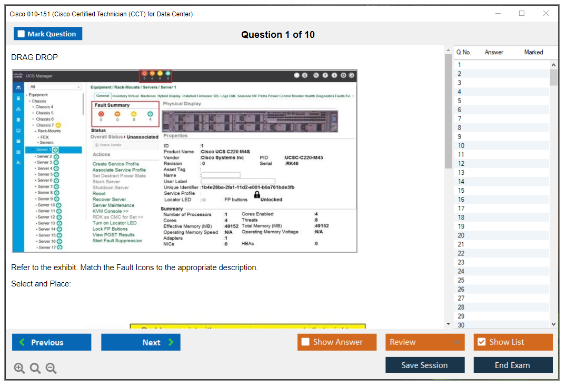566x387 pixels.
Task: Go to the Next question
Action: 141,342
